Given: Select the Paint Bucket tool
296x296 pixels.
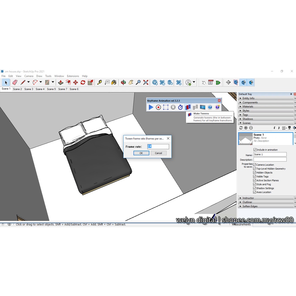Looking at the screenshot, I should click(x=114, y=82).
